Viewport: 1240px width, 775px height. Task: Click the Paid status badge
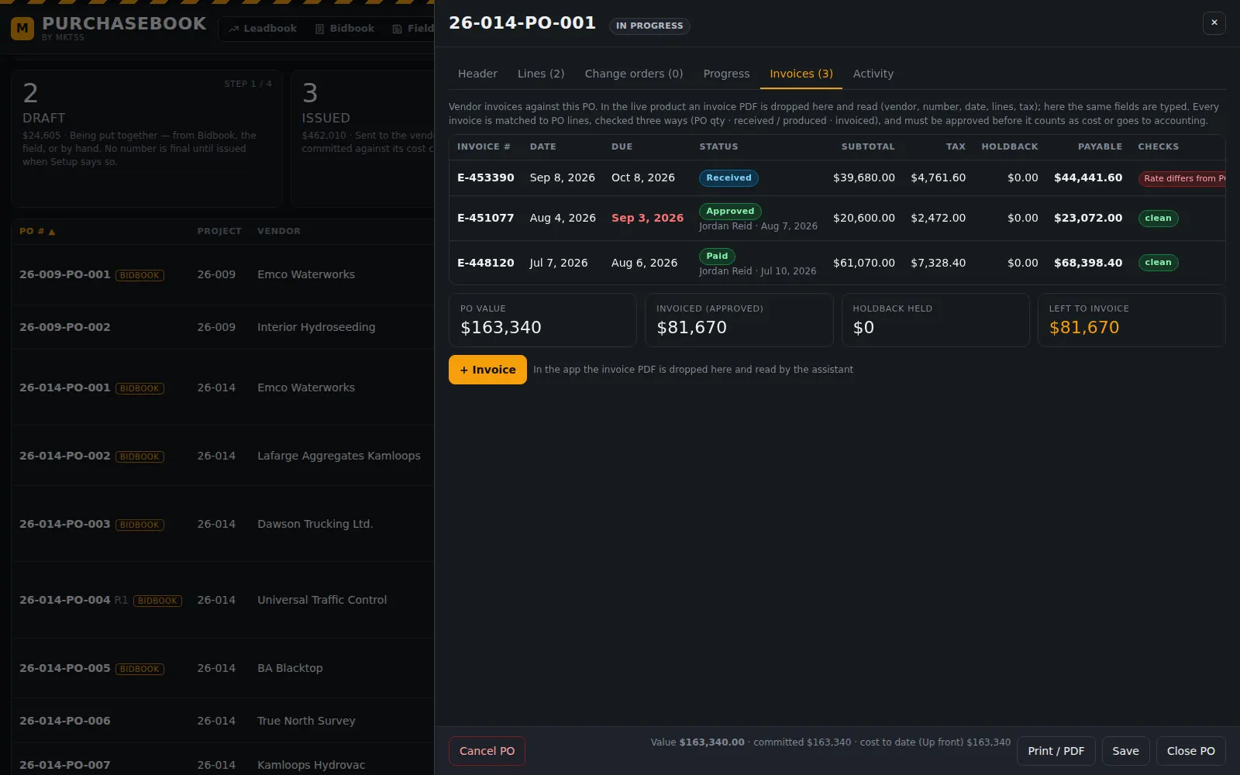(717, 256)
